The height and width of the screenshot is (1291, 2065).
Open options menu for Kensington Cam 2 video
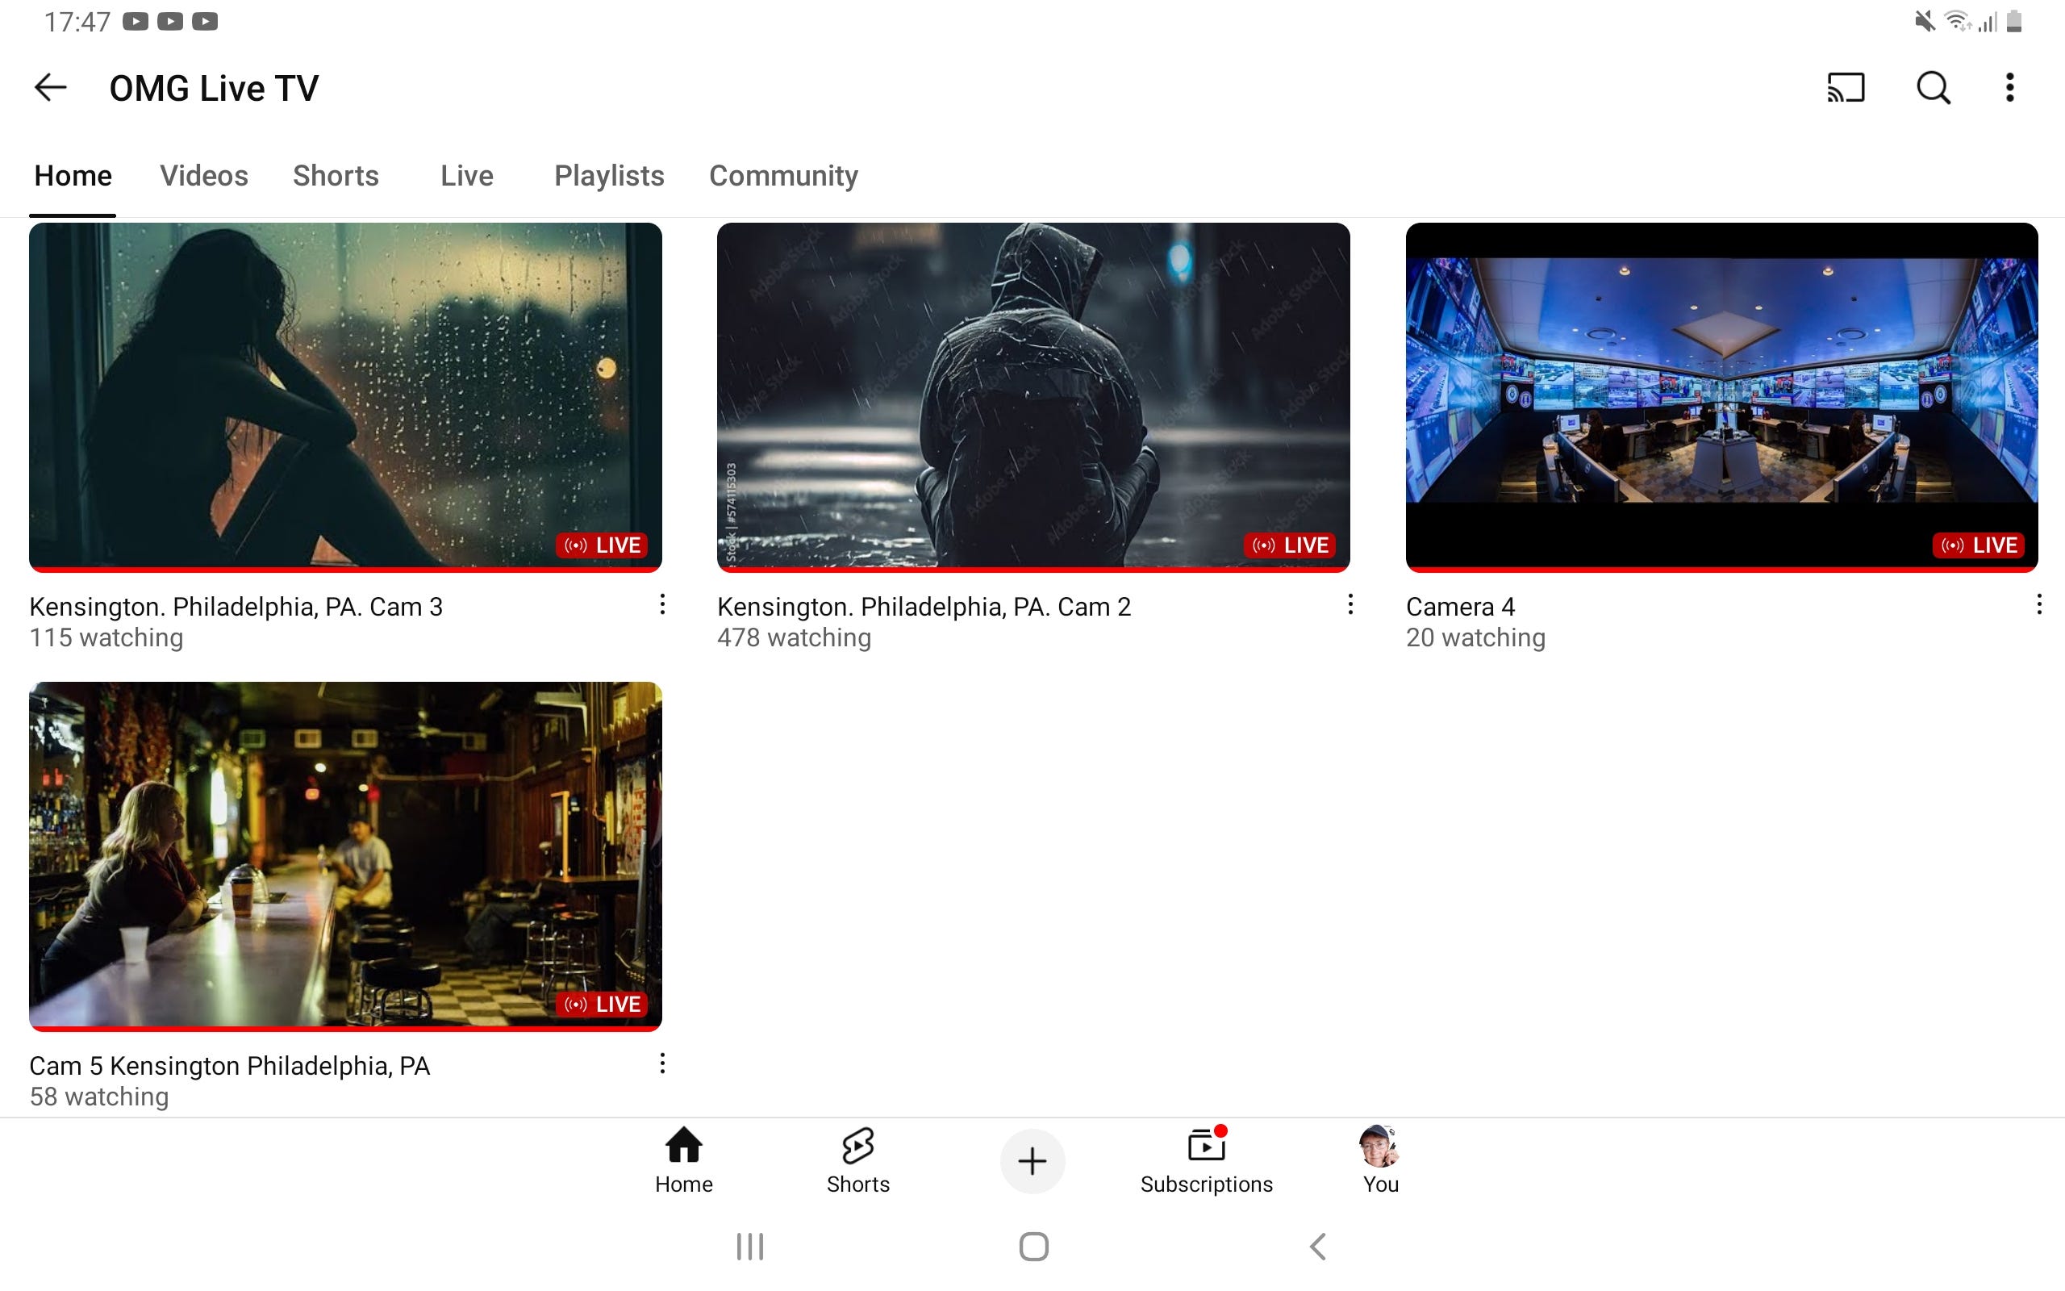(x=1350, y=604)
